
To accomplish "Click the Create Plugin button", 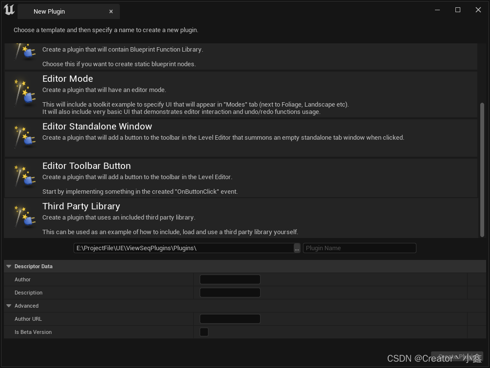I will 457,356.
